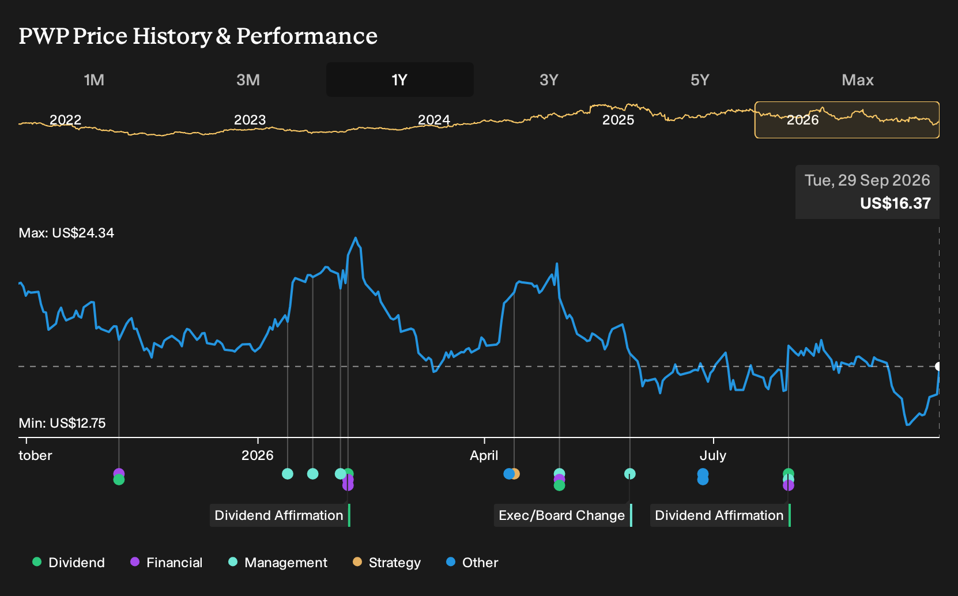The width and height of the screenshot is (958, 596).
Task: Click 2024 on the overview mini chart
Action: coord(433,120)
